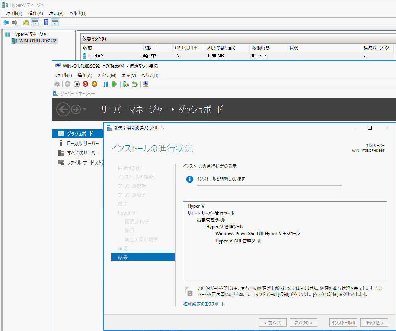This screenshot has width=396, height=331.
Task: Click the < 前へ(P) button
Action: pyautogui.click(x=273, y=322)
